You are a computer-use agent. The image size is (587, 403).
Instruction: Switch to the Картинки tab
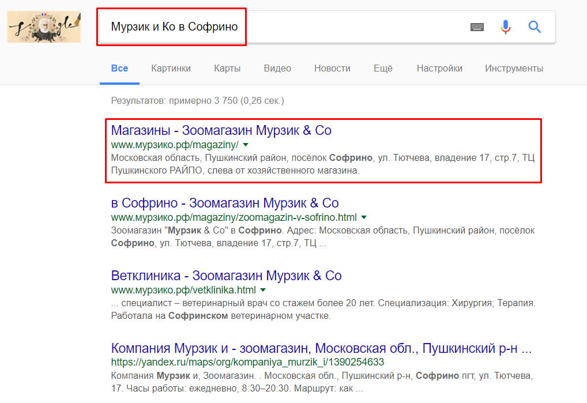[x=171, y=69]
